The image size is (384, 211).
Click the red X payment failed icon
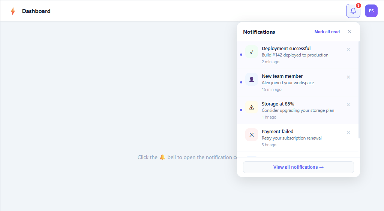pos(252,135)
